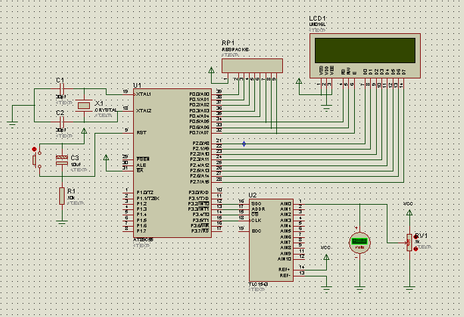The height and width of the screenshot is (317, 464).
Task: Click the TLC1543 U2 chip body
Action: 270,239
